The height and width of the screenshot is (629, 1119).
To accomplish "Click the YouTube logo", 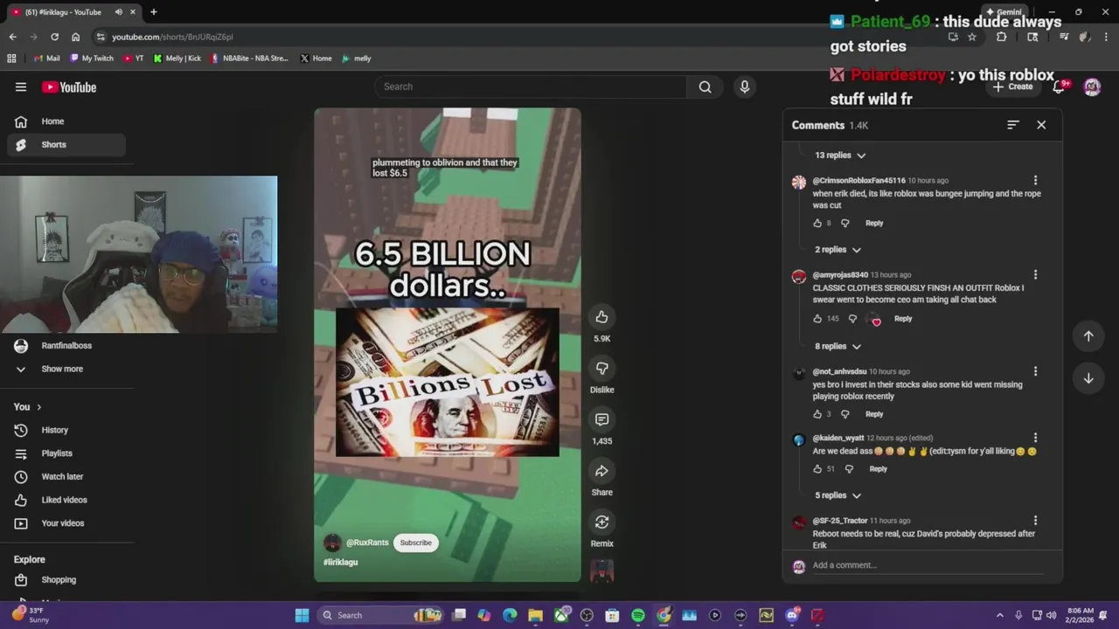I will point(69,87).
